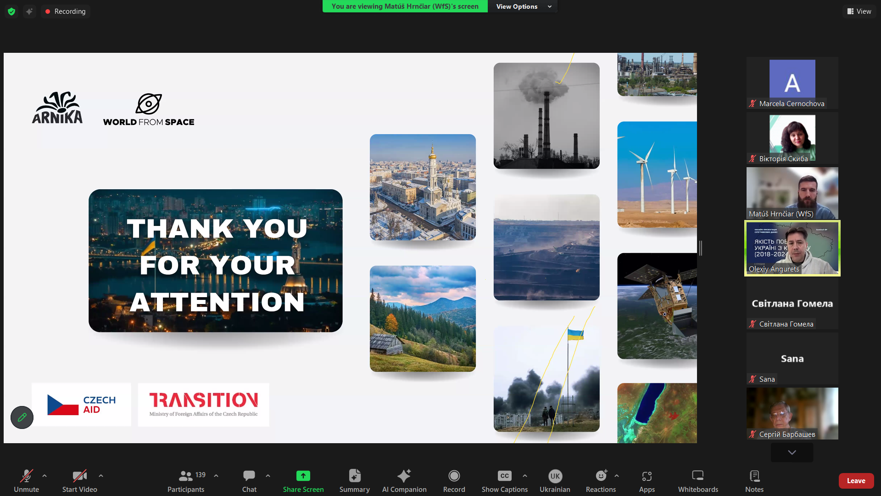Viewport: 881px width, 496px height.
Task: Open the Notes panel
Action: click(x=754, y=480)
